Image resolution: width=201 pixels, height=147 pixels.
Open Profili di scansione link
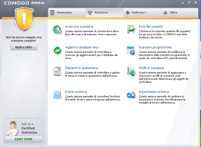point(151,68)
